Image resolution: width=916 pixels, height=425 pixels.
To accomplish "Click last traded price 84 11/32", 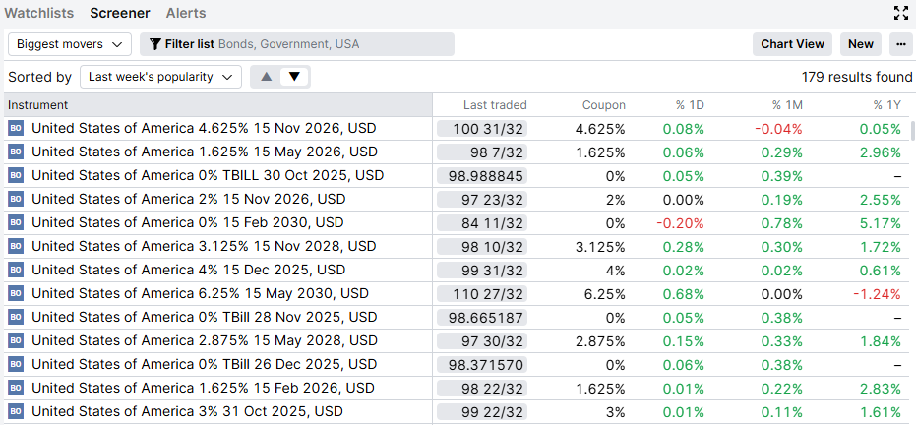I will point(482,223).
